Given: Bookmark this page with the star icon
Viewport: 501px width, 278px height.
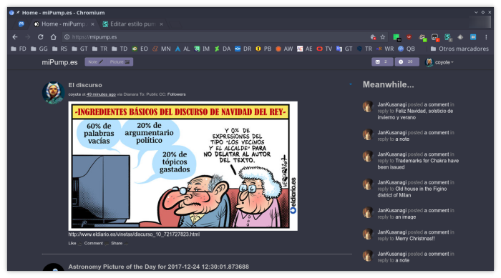Looking at the screenshot, I should pyautogui.click(x=382, y=37).
